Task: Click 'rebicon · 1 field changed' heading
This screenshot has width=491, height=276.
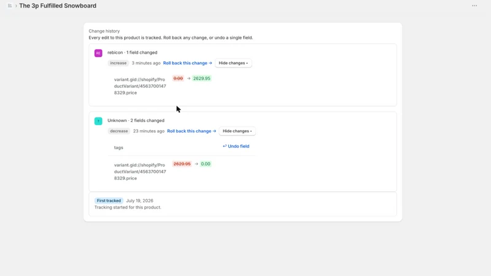Action: point(132,52)
